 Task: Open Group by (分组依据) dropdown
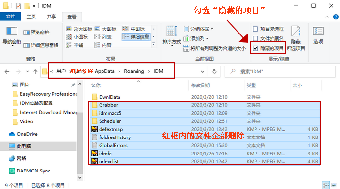tap(198, 29)
